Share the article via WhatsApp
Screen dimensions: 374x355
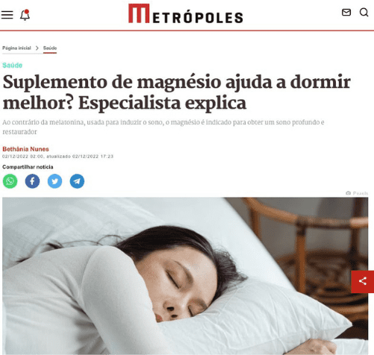(x=10, y=181)
